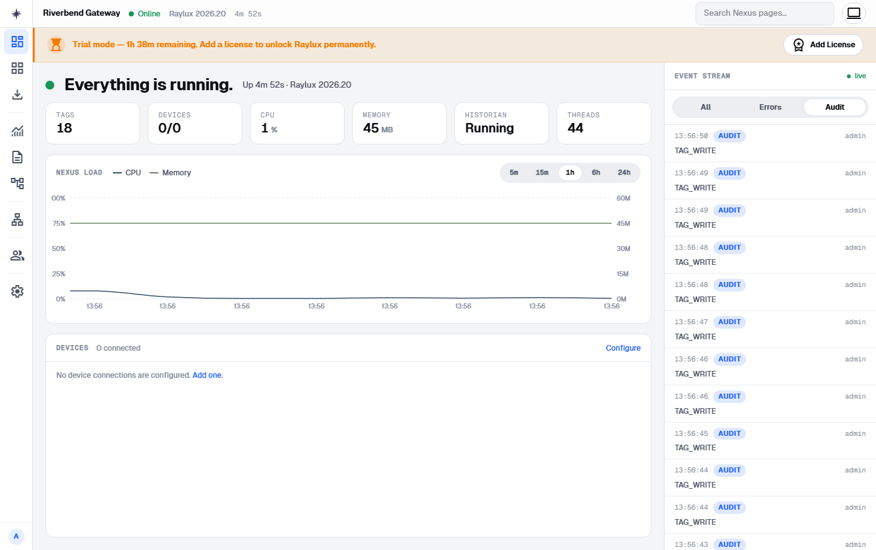This screenshot has height=550, width=876.
Task: Click the Configure devices link
Action: pyautogui.click(x=623, y=348)
